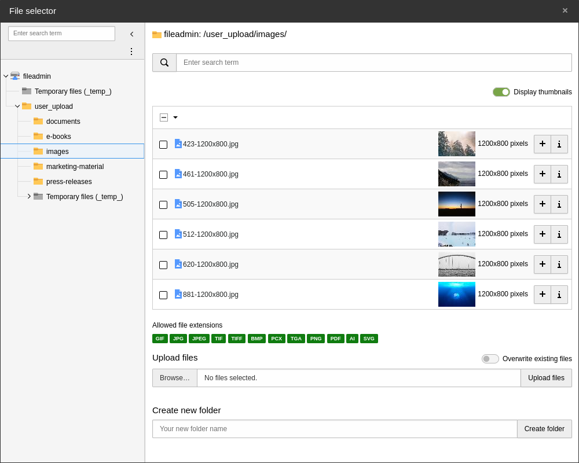Check the box for 505-1200x800.jpg
The image size is (579, 463).
coord(163,204)
